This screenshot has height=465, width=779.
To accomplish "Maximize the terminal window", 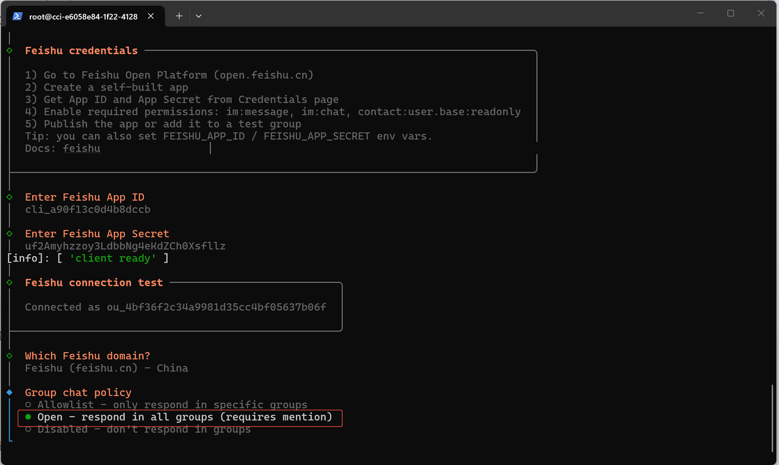I will [x=731, y=13].
